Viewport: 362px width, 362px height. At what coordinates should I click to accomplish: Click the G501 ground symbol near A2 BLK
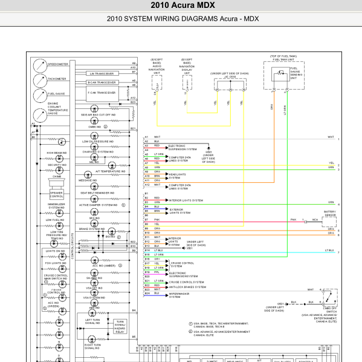click(x=208, y=148)
